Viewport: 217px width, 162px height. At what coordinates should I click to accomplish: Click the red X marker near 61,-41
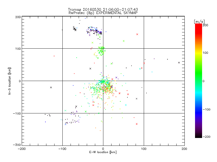click(x=128, y=94)
